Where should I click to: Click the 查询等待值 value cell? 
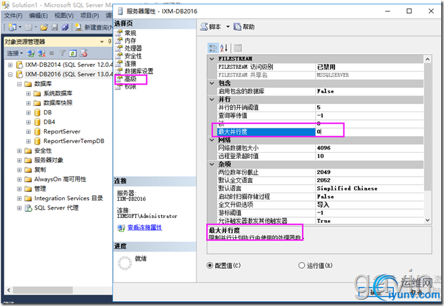click(370, 116)
